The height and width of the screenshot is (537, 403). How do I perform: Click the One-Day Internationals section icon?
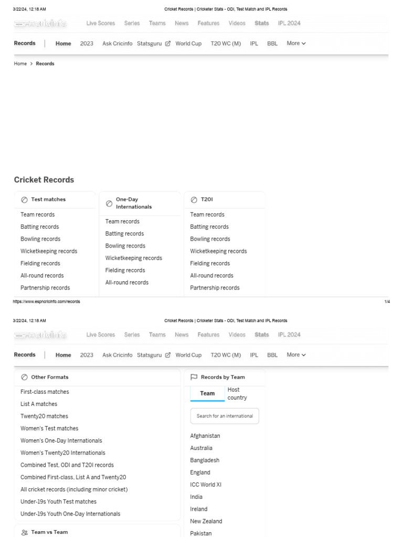(x=109, y=203)
